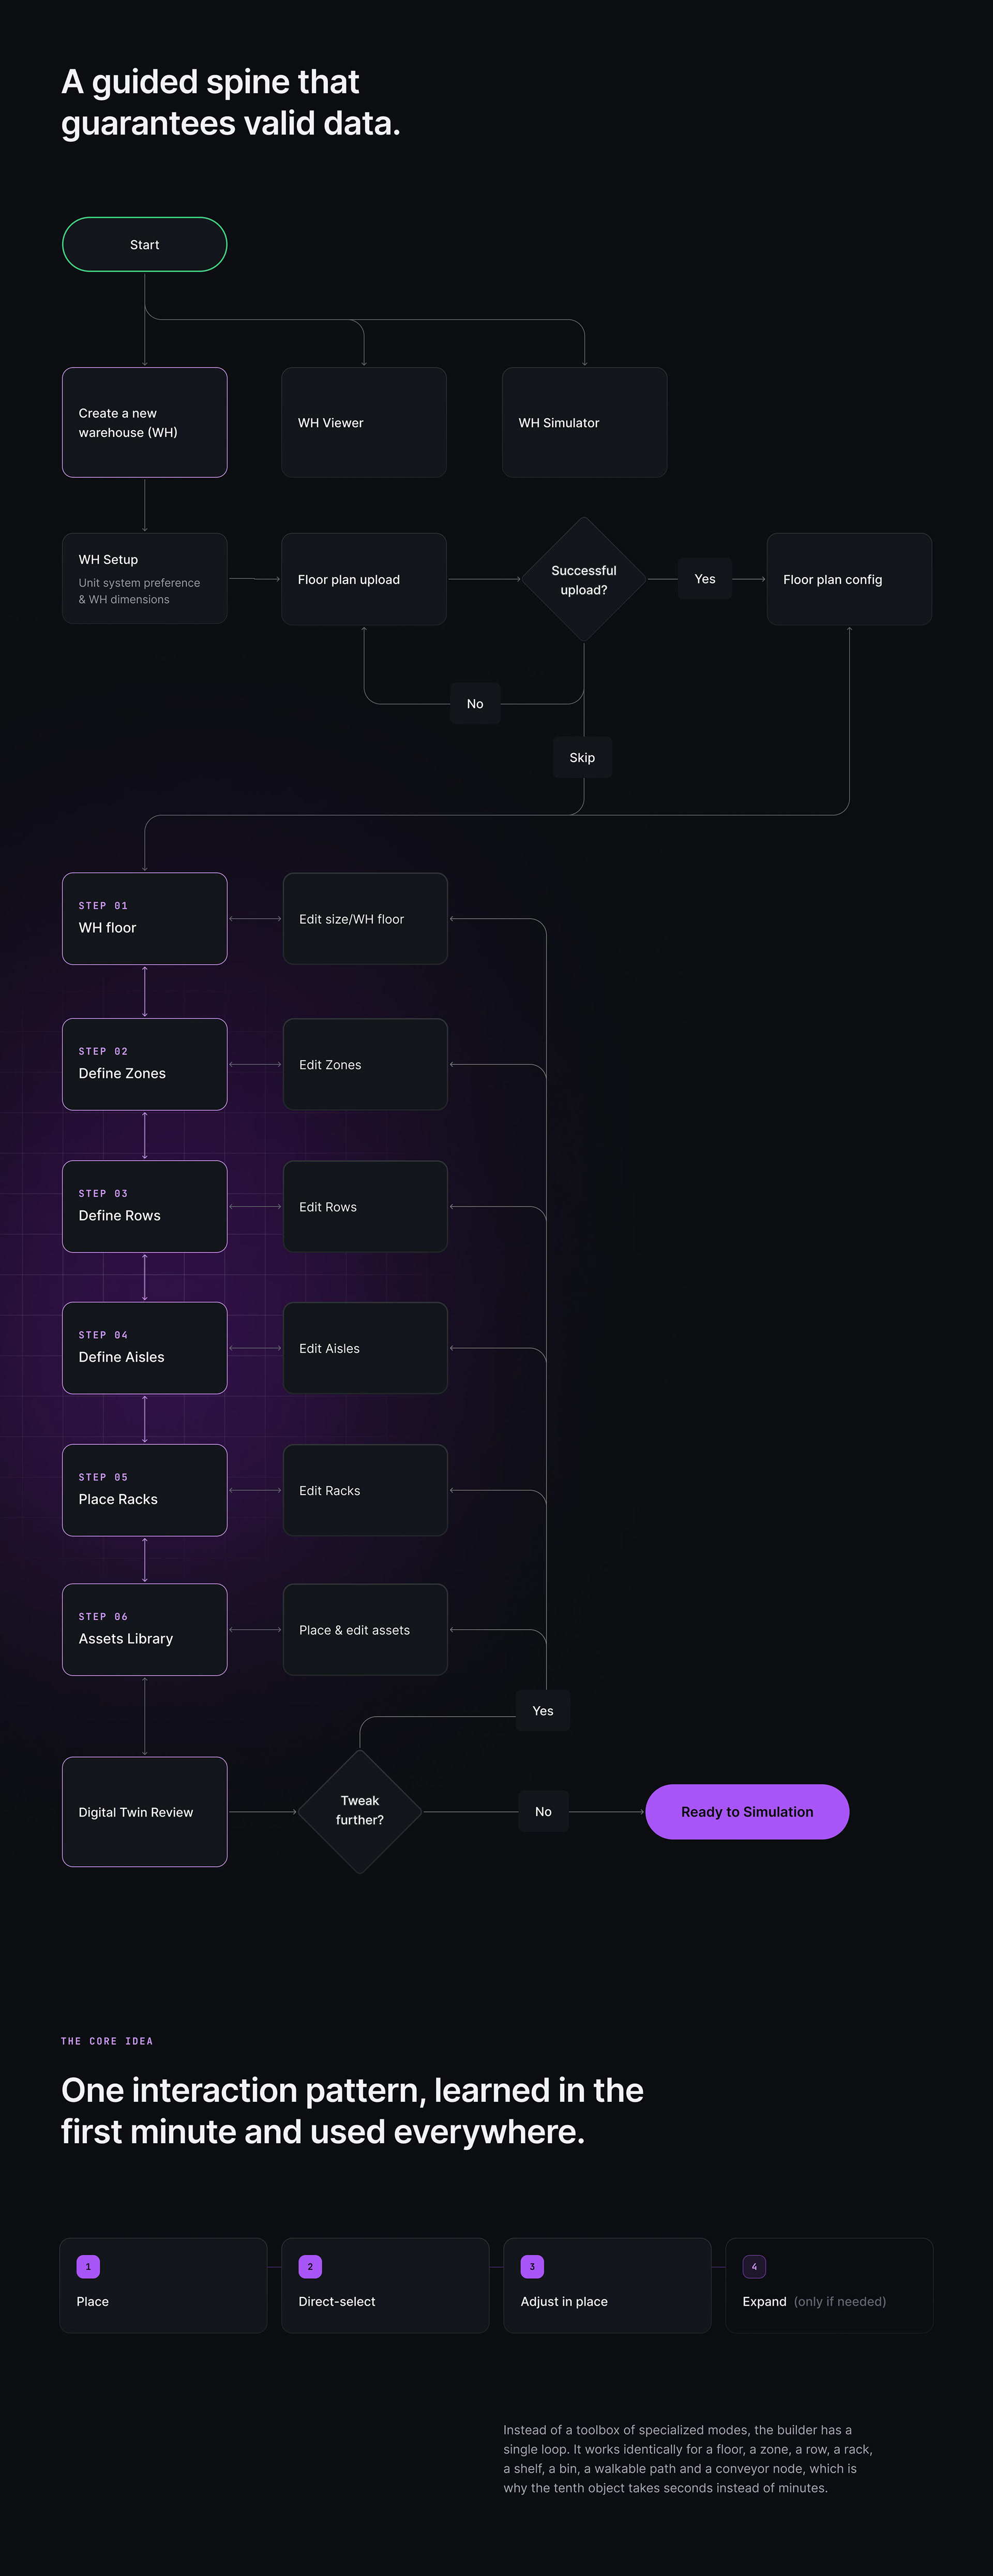Select the step 4 Expand badge

[x=754, y=2266]
